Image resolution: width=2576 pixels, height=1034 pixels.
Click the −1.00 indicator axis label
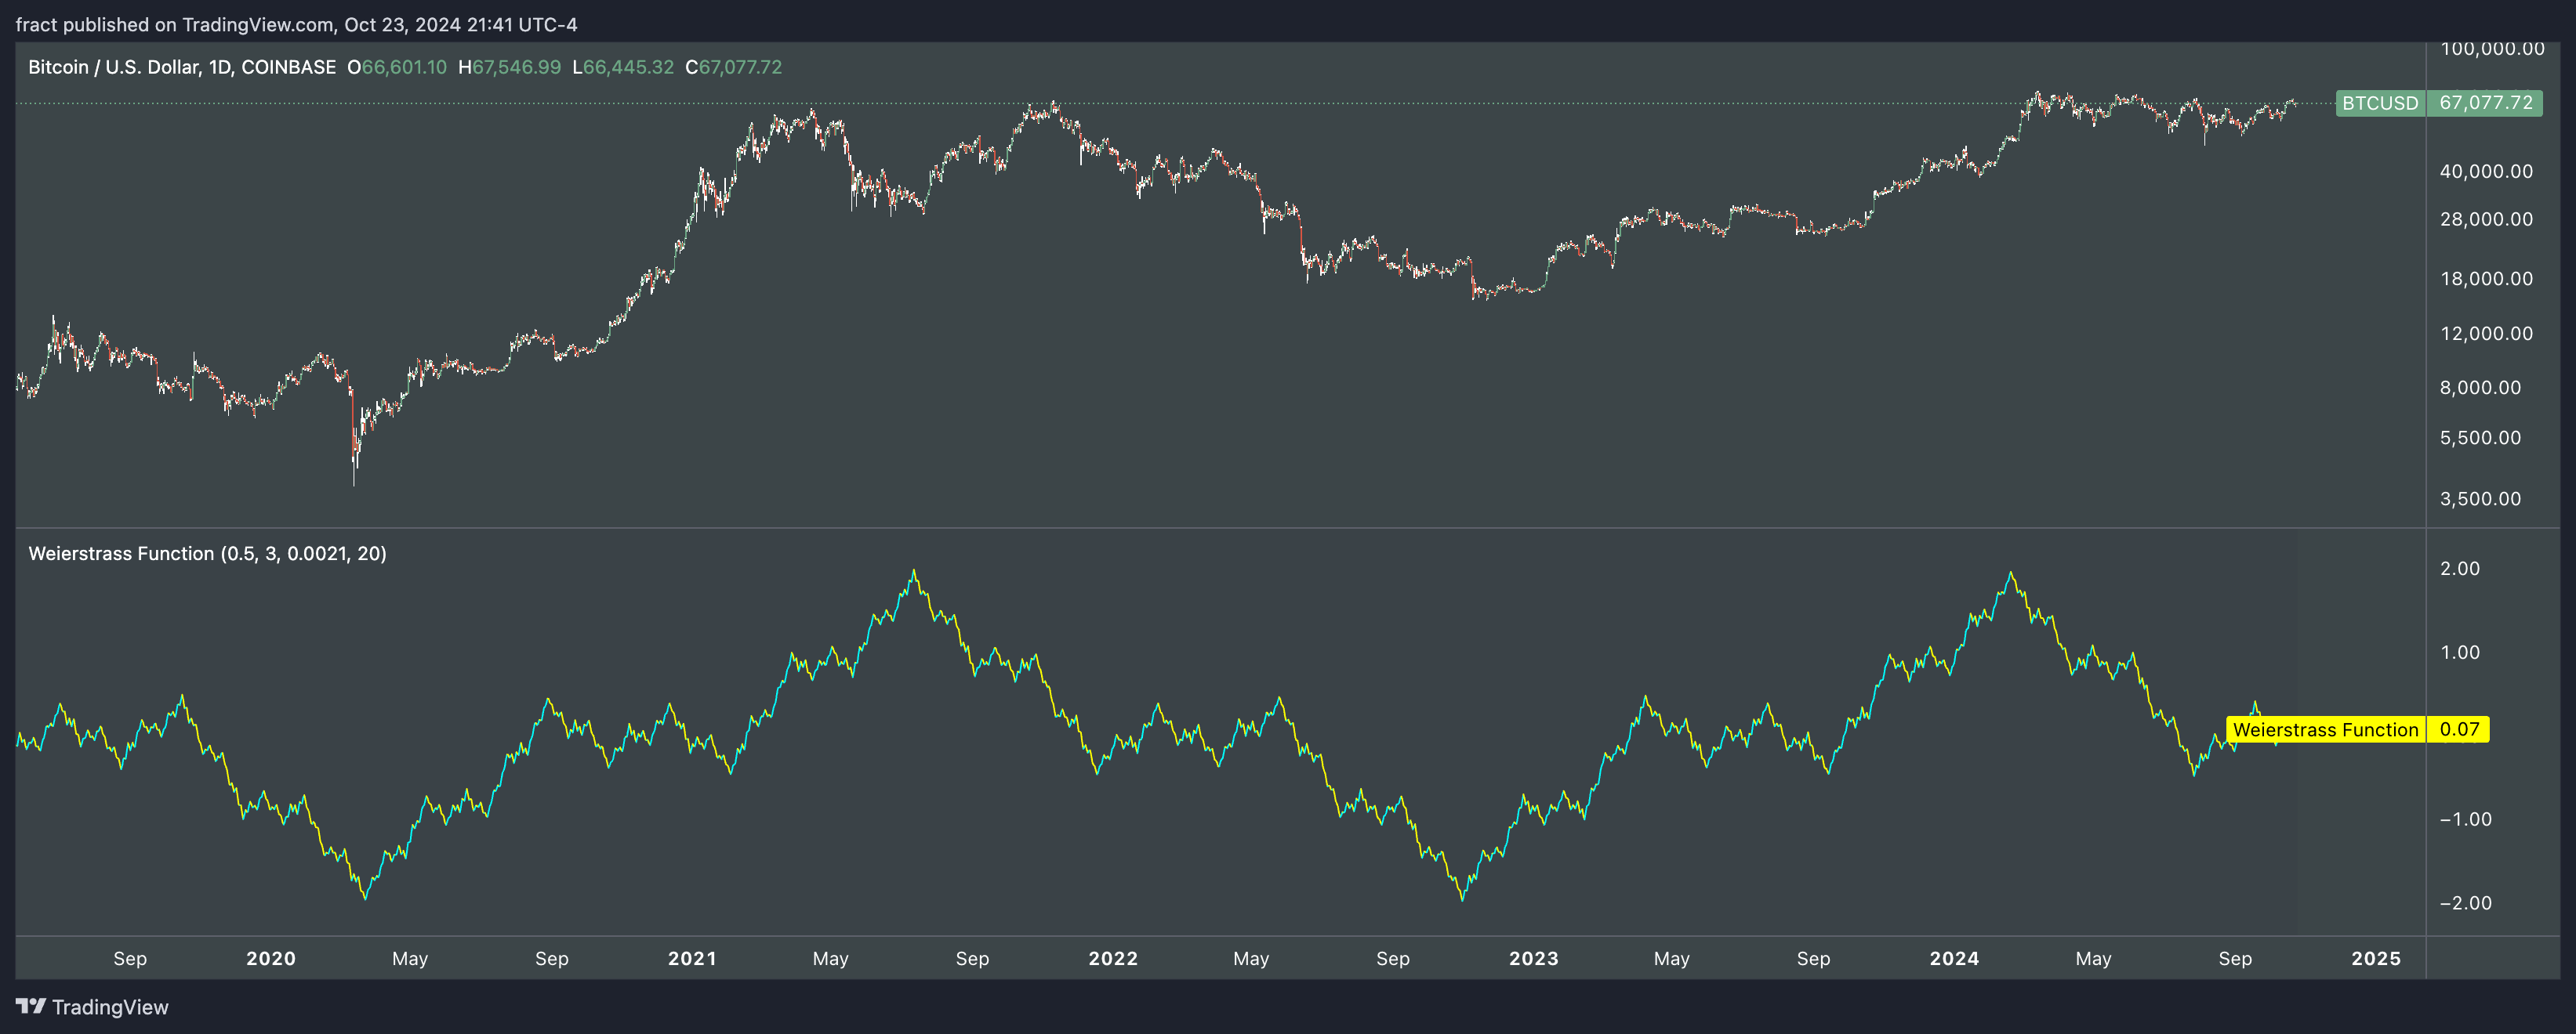[2465, 819]
